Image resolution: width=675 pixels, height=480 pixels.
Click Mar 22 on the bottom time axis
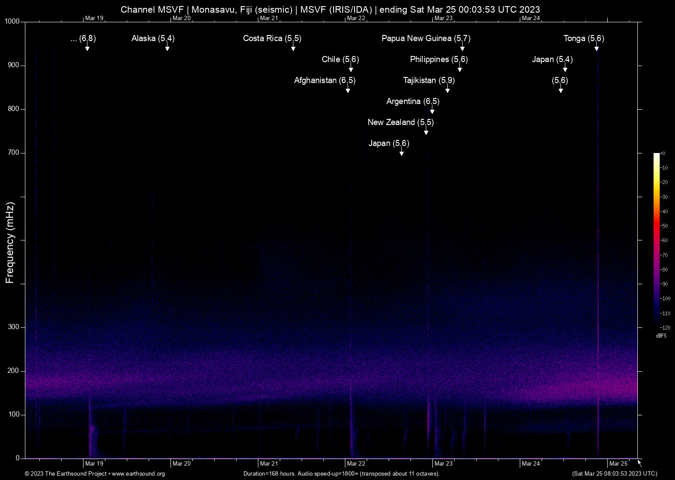356,463
